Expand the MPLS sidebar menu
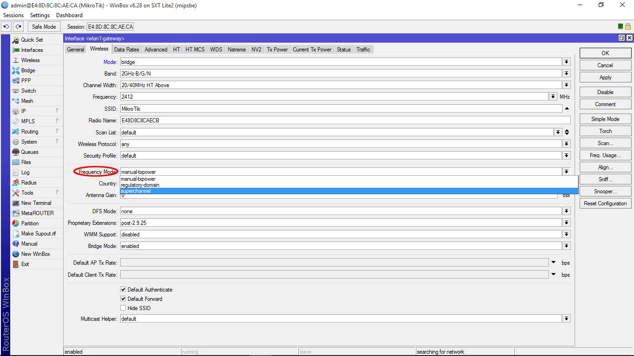Viewport: 634px width, 356px height. tap(36, 121)
